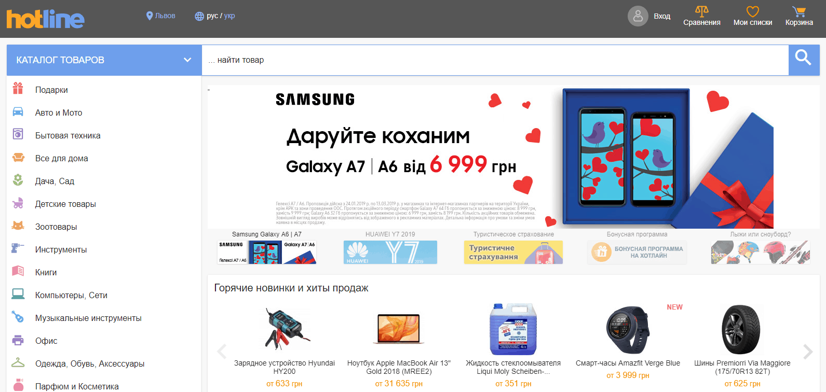The image size is (826, 392).
Task: Open Бытовая техника category
Action: pos(68,135)
